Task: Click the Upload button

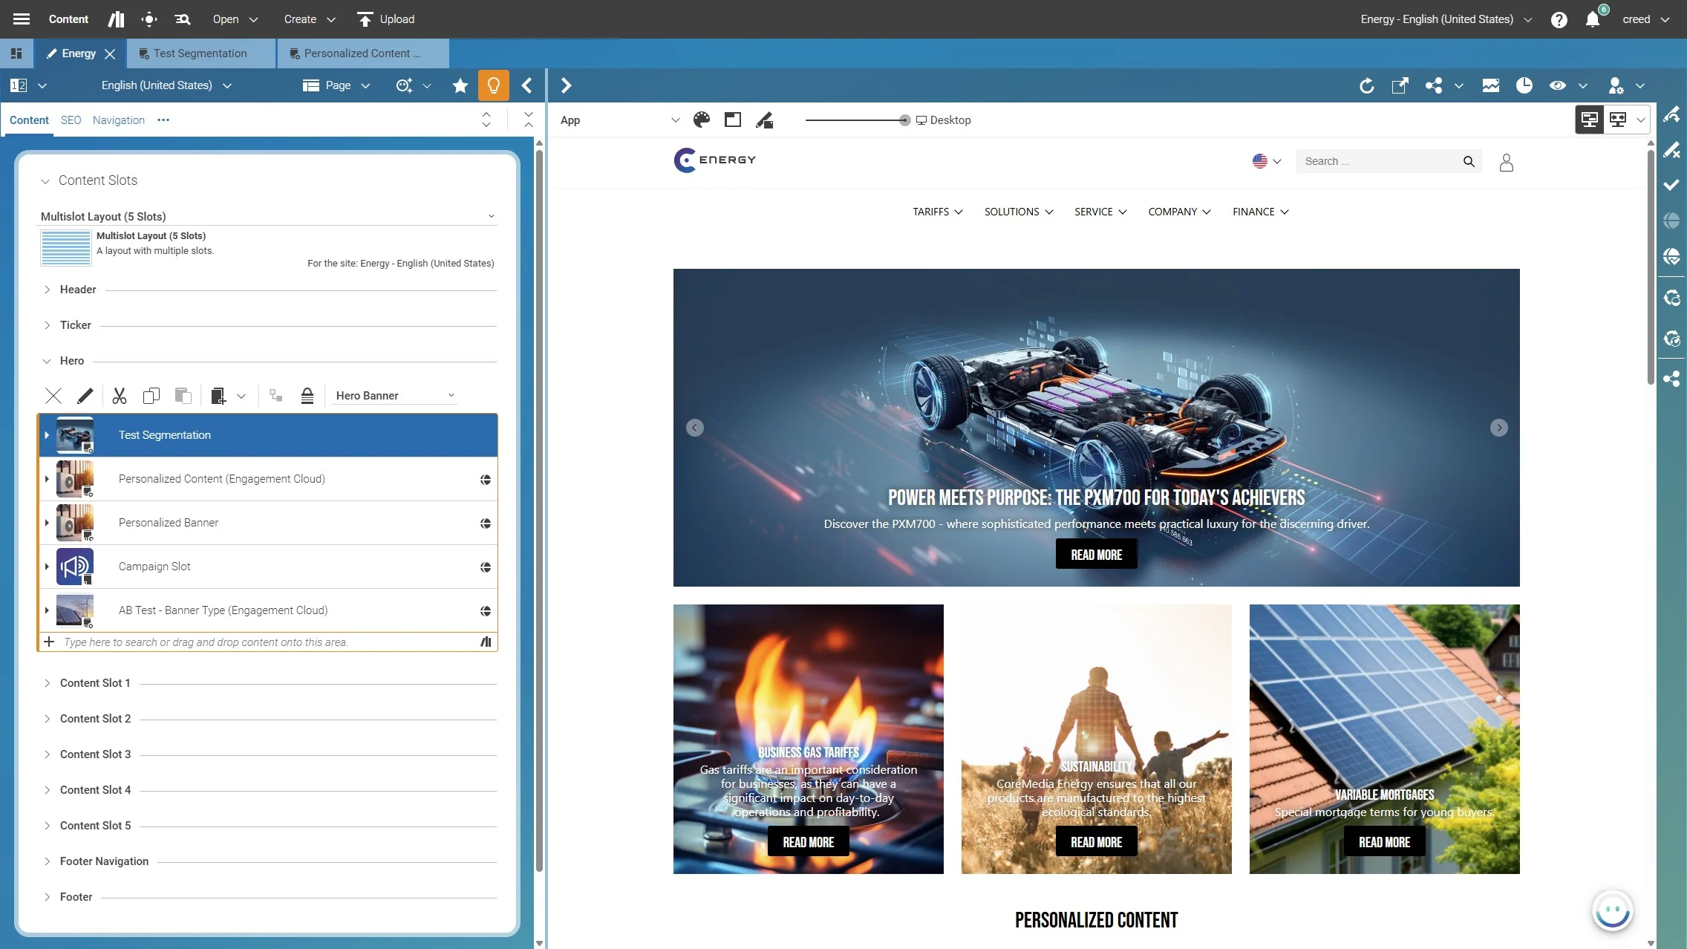Action: [x=385, y=19]
